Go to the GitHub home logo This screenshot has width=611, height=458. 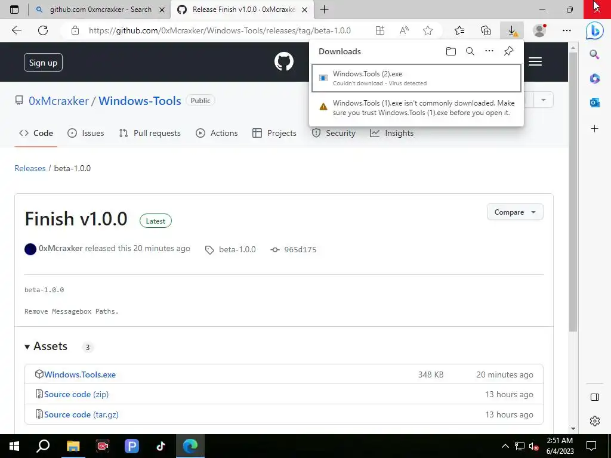click(x=283, y=61)
